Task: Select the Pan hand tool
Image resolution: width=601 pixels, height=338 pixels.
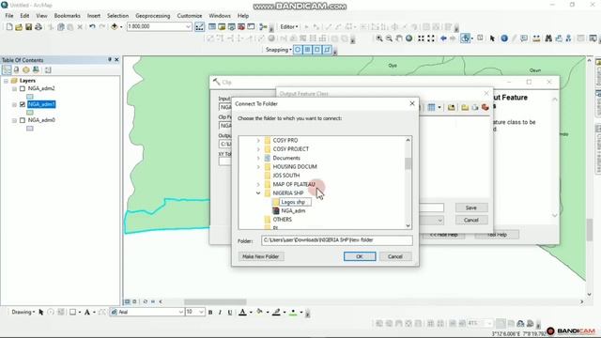Action: pyautogui.click(x=399, y=38)
